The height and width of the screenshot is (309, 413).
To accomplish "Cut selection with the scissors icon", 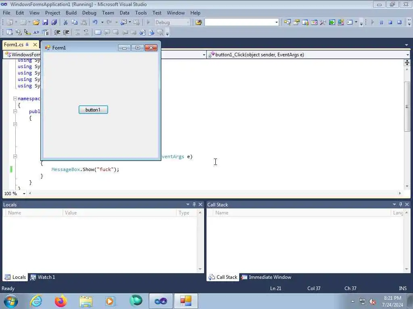I will click(x=66, y=23).
